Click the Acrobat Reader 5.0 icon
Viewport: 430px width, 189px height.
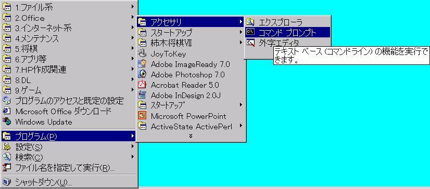[142, 85]
